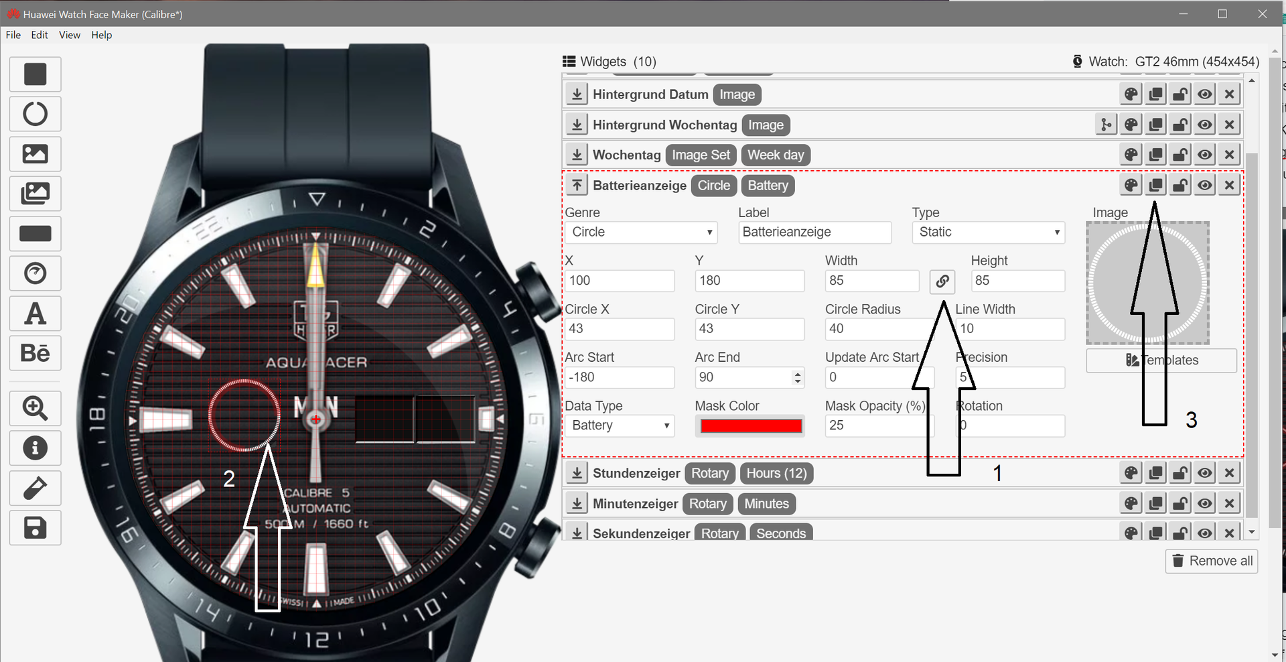Delete the Batterieanzeige widget
1286x662 pixels.
tap(1230, 185)
